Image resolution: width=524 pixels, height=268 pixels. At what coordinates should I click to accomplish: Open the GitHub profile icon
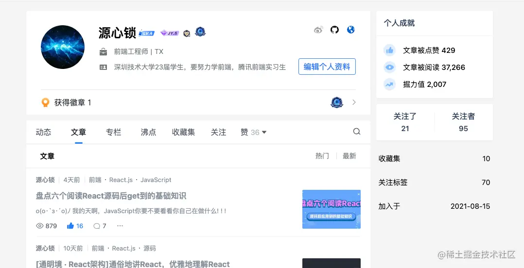pyautogui.click(x=334, y=30)
